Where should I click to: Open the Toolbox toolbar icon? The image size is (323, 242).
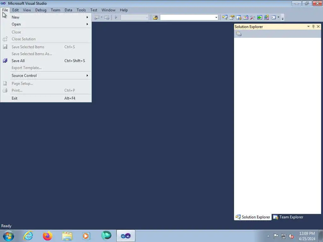(x=253, y=18)
